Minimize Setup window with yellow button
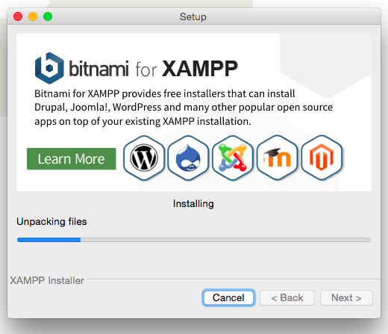388x334 pixels. (x=33, y=16)
